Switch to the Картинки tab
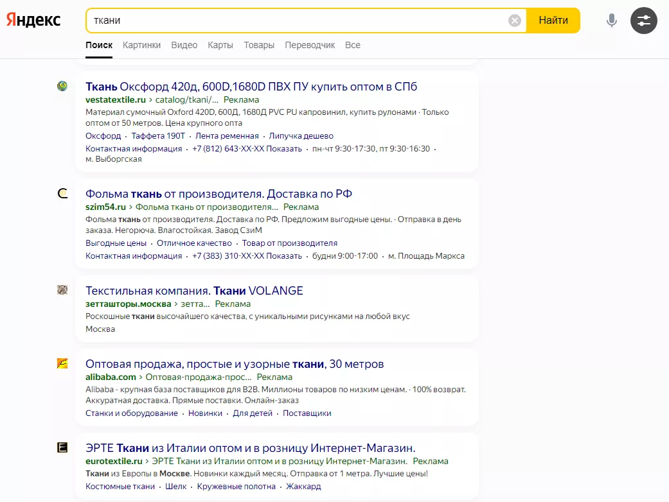Image resolution: width=669 pixels, height=502 pixels. coord(141,45)
